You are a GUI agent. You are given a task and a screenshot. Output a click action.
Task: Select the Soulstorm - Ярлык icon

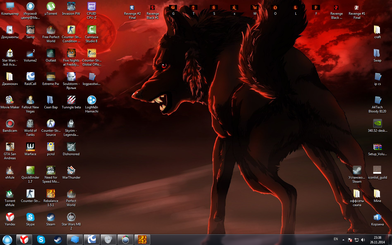pyautogui.click(x=71, y=81)
